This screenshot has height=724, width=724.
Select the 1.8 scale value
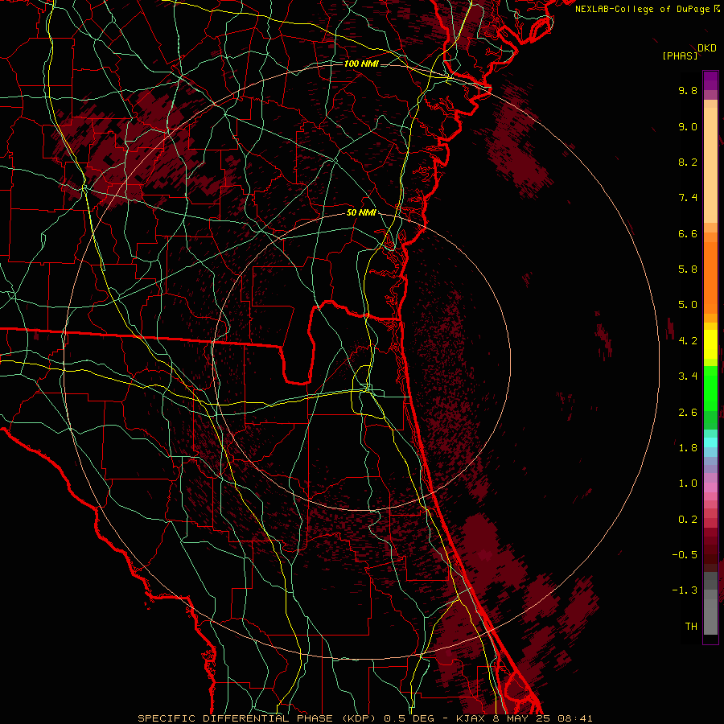[688, 448]
